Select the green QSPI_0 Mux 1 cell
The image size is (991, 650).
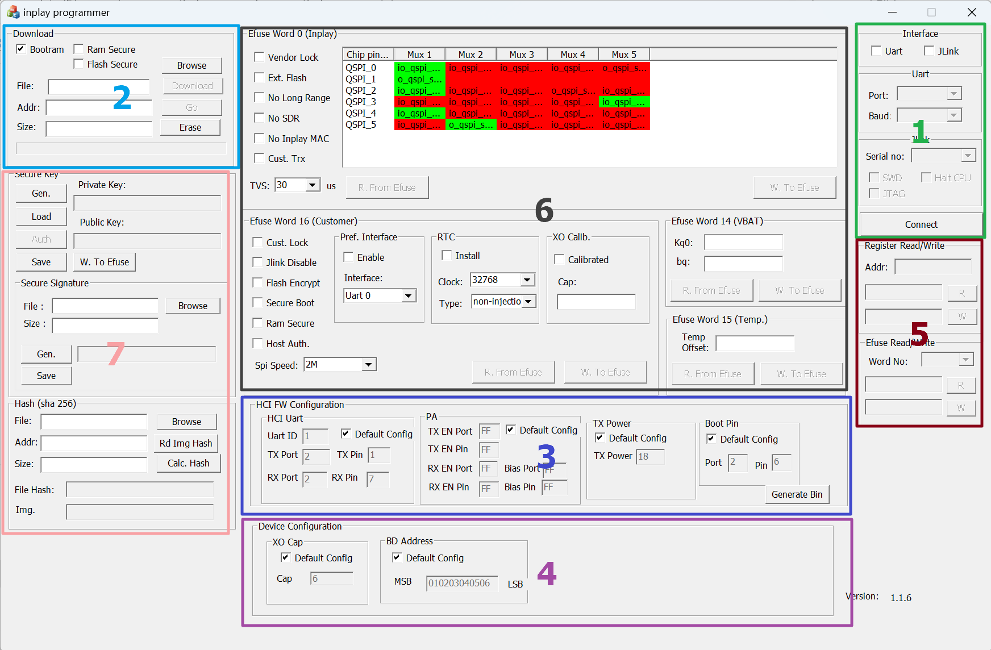coord(419,68)
